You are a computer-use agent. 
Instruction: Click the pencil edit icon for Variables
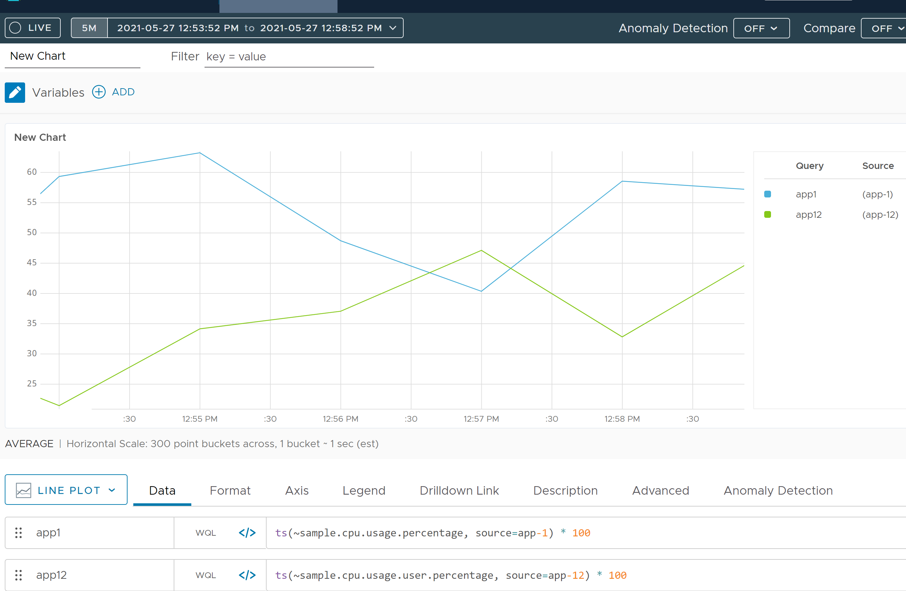[15, 92]
